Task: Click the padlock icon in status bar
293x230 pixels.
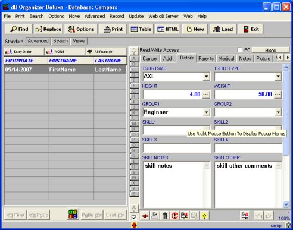Action: [x=288, y=225]
